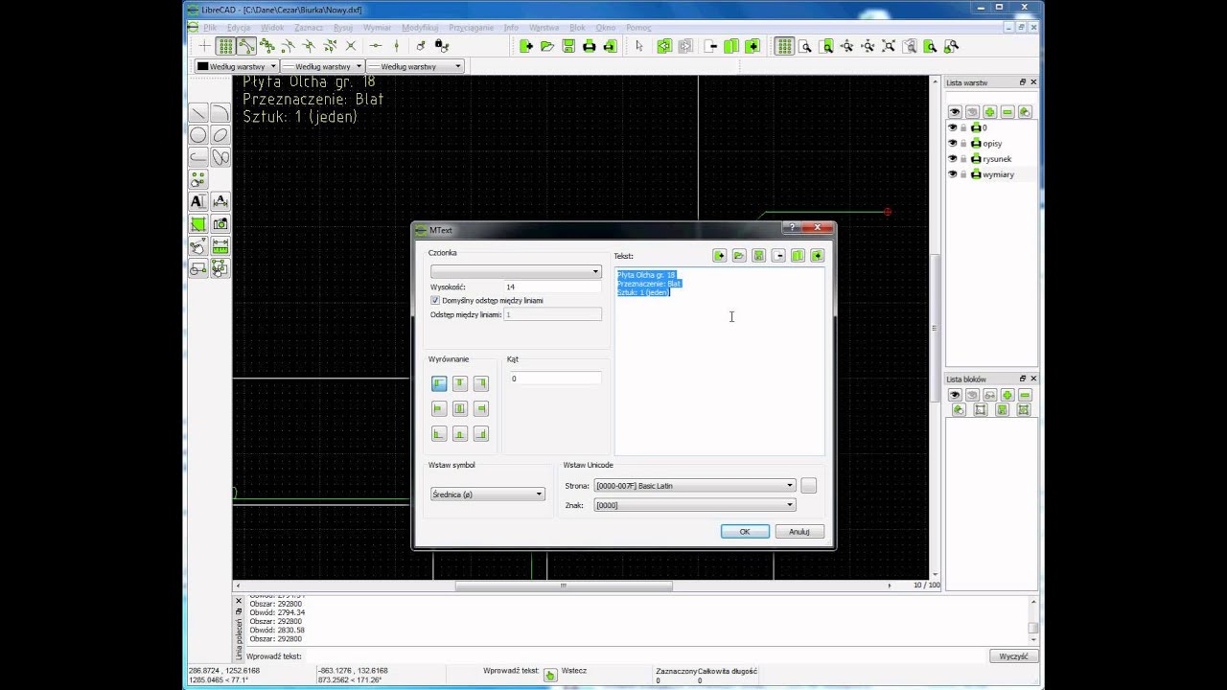Screen dimensions: 1227x690
Task: Toggle visibility of opisy layer
Action: [x=953, y=144]
